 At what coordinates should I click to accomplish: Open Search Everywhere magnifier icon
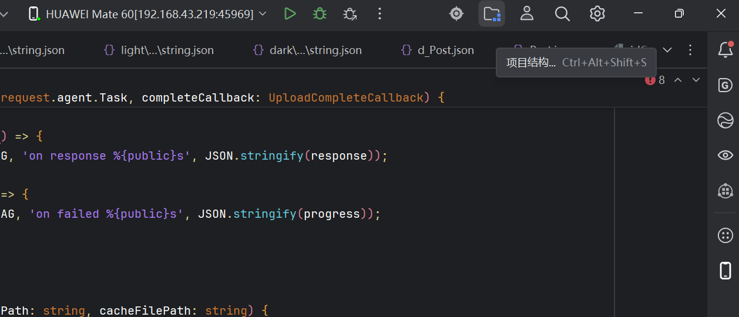[x=562, y=14]
